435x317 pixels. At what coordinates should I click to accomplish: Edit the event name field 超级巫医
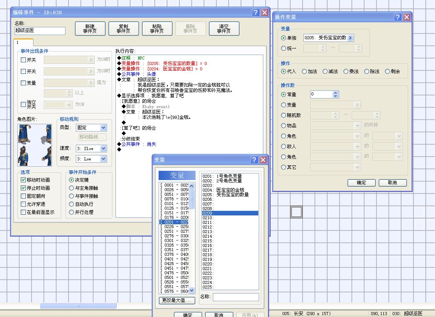tap(40, 30)
